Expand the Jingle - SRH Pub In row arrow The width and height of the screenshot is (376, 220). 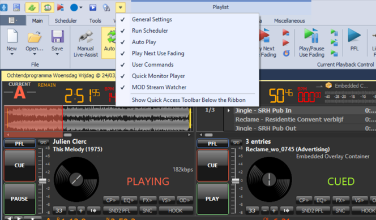[x=229, y=110]
